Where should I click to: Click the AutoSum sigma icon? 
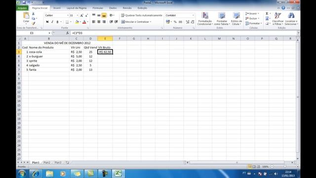tap(267, 13)
